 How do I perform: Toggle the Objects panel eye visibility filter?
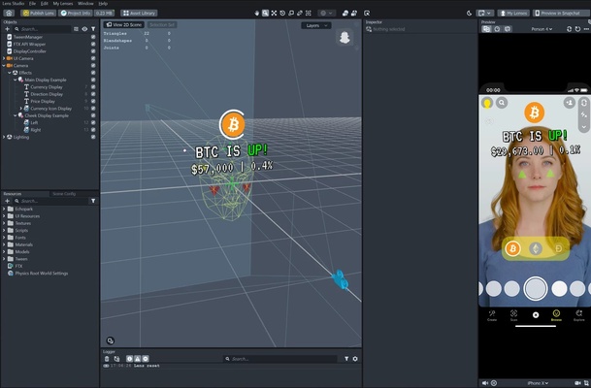pyautogui.click(x=84, y=29)
